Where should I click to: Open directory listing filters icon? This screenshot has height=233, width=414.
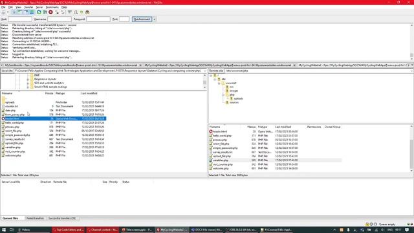(69, 12)
